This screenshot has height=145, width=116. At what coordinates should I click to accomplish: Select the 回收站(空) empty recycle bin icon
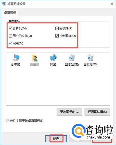(x=91, y=58)
